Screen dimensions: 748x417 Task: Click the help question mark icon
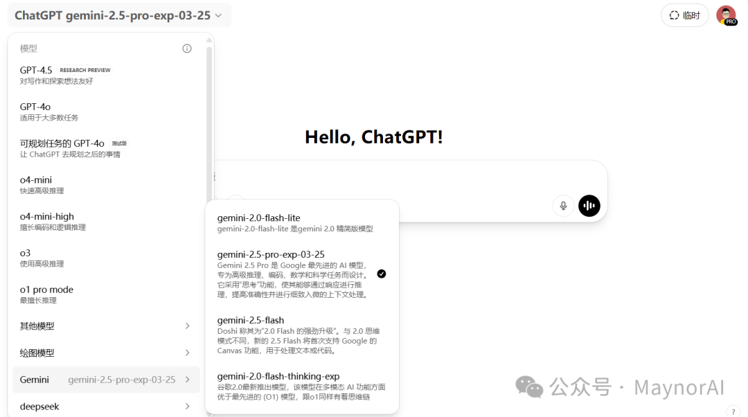[x=733, y=411]
